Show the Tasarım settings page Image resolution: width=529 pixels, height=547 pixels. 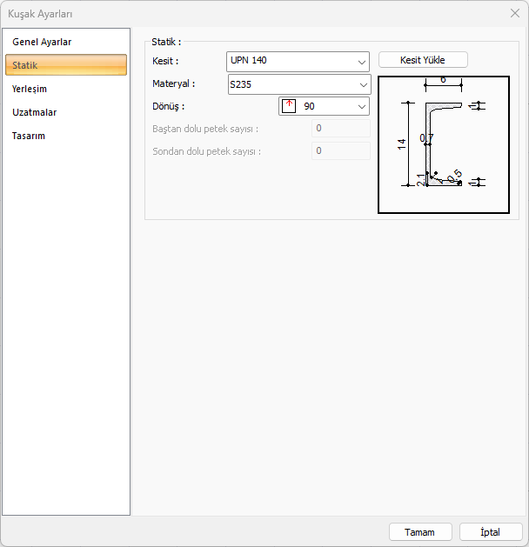coord(29,136)
